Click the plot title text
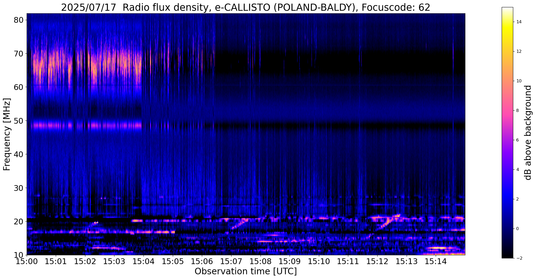The width and height of the screenshot is (536, 279). click(246, 7)
